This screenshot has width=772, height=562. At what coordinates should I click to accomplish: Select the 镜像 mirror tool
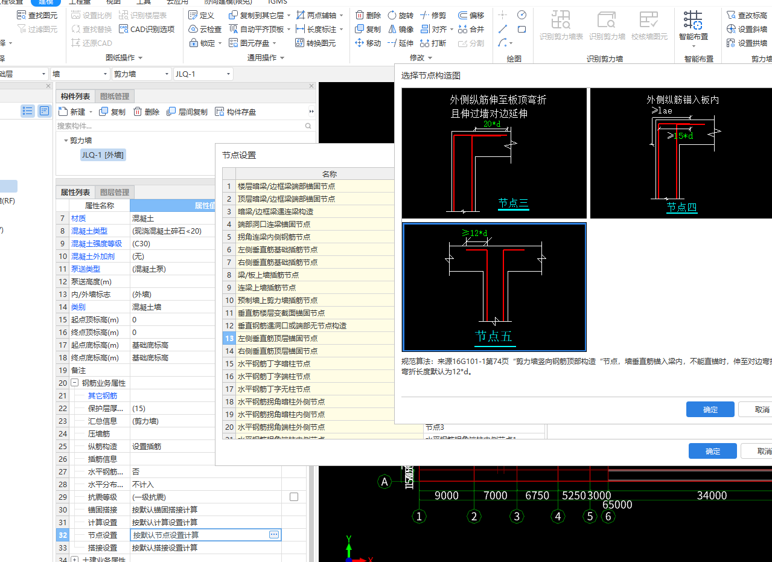tap(401, 29)
